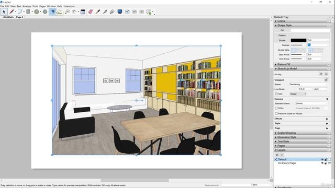Select the Split knife tool
Image resolution: width=335 pixels, height=188 pixels.
105,11
